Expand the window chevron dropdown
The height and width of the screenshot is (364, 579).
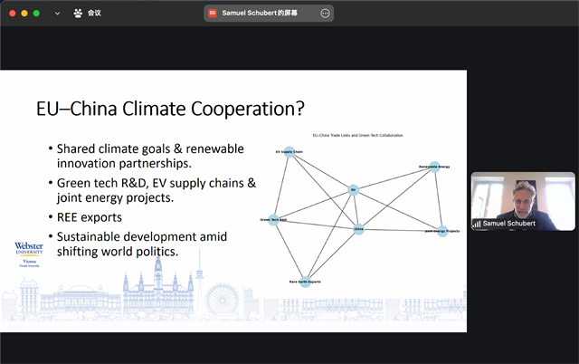click(x=57, y=14)
